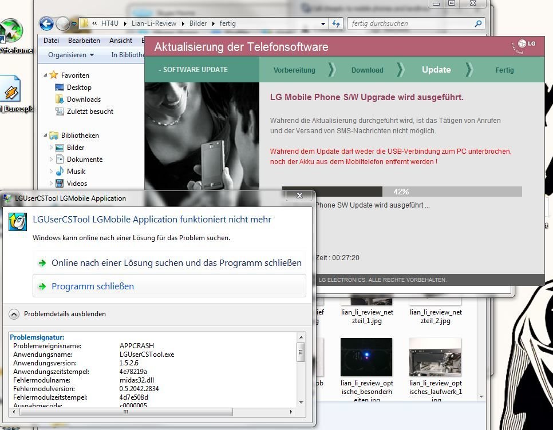Open Downloads folder in sidebar
Image resolution: width=553 pixels, height=430 pixels.
point(84,99)
